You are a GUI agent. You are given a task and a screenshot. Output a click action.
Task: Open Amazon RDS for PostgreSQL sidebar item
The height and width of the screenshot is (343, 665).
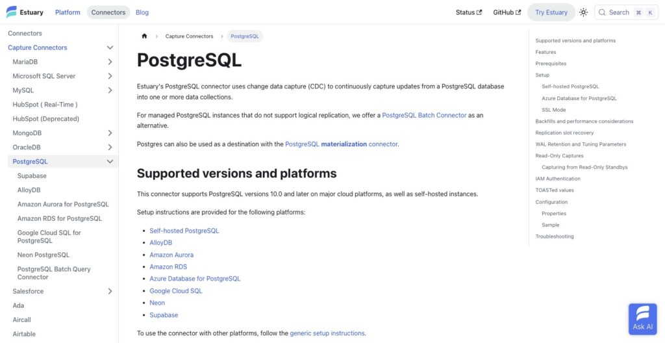[x=59, y=219]
